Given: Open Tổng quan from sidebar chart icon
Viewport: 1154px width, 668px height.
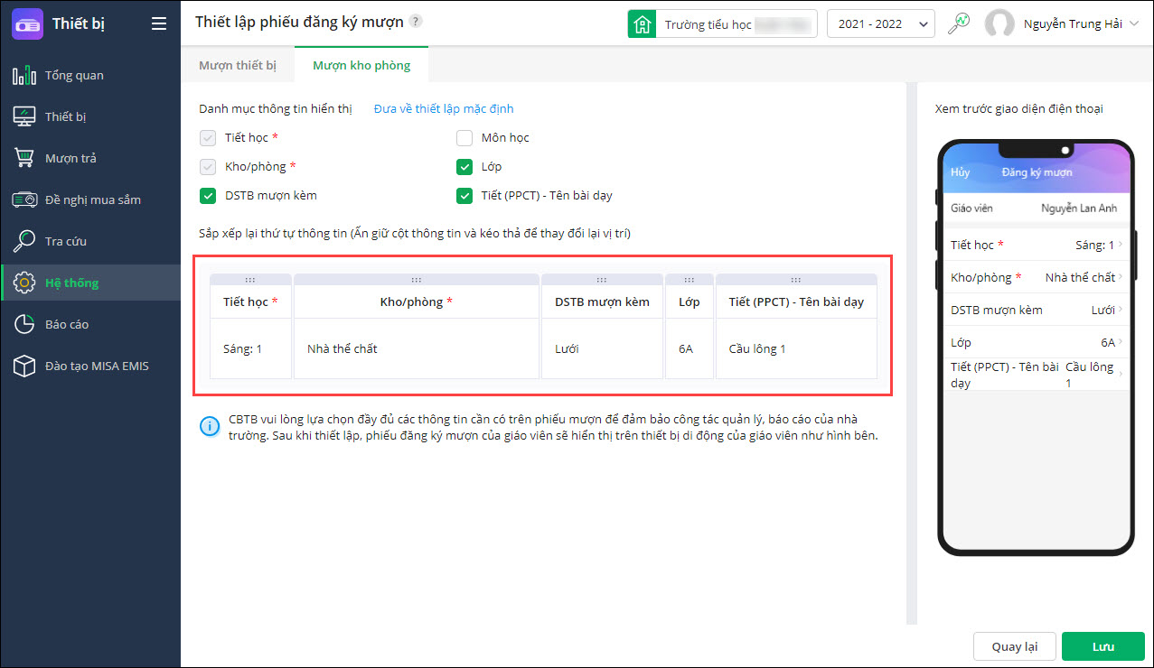Looking at the screenshot, I should pyautogui.click(x=24, y=75).
